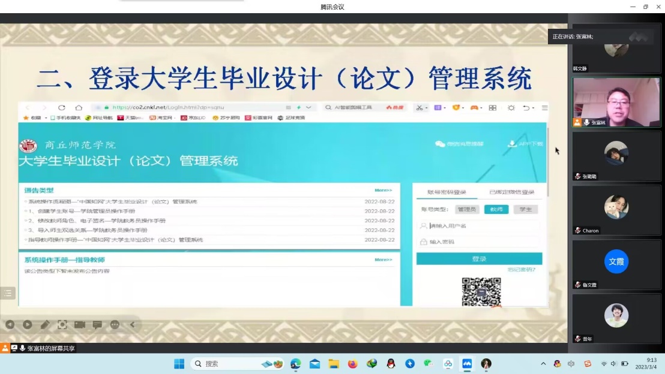Click the previous slide arrow in slideshow toolbar
The height and width of the screenshot is (374, 665).
tap(10, 325)
